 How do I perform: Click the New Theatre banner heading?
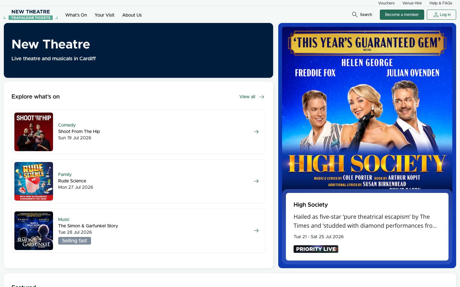(51, 44)
